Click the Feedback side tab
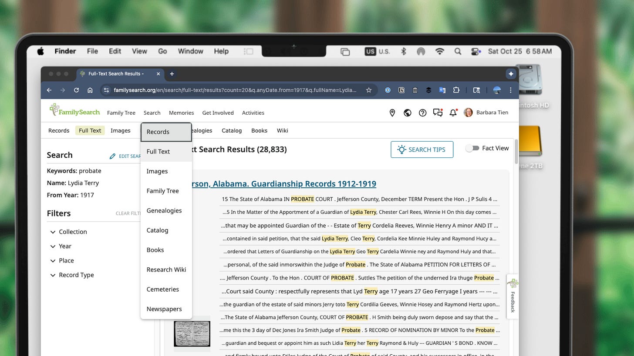634x356 pixels. 513,296
